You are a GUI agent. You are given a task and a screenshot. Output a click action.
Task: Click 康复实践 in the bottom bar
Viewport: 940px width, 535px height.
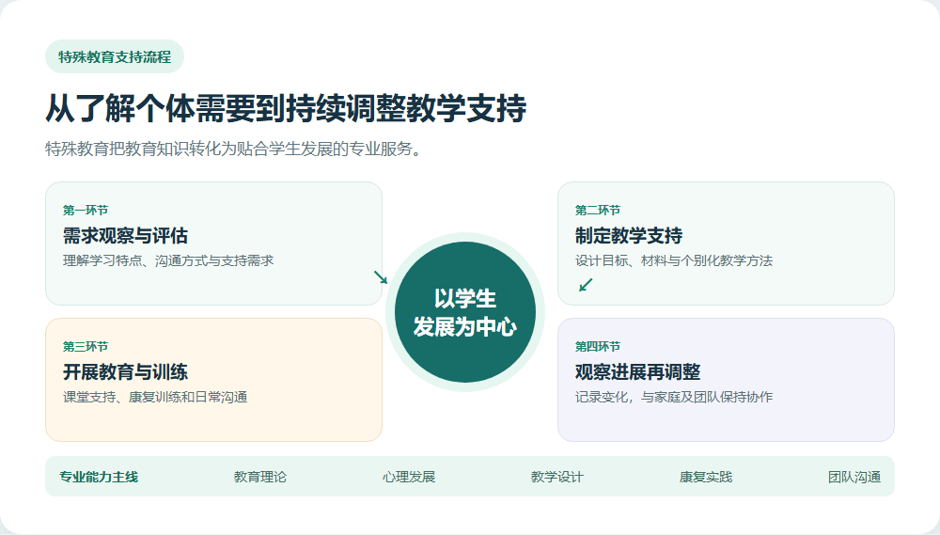[x=706, y=477]
